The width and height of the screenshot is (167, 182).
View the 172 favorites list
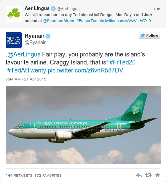[48, 175]
